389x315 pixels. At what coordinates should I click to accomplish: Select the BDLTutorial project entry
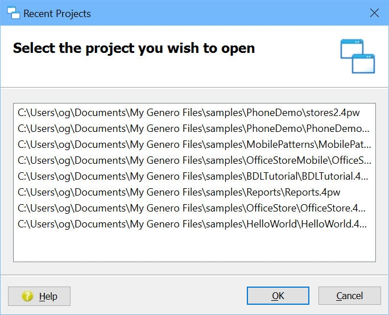pyautogui.click(x=193, y=176)
